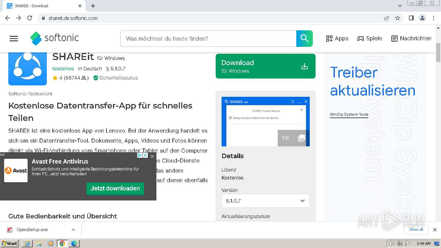Close the SHAREit - Download tab
The width and height of the screenshot is (441, 248).
(x=80, y=6)
